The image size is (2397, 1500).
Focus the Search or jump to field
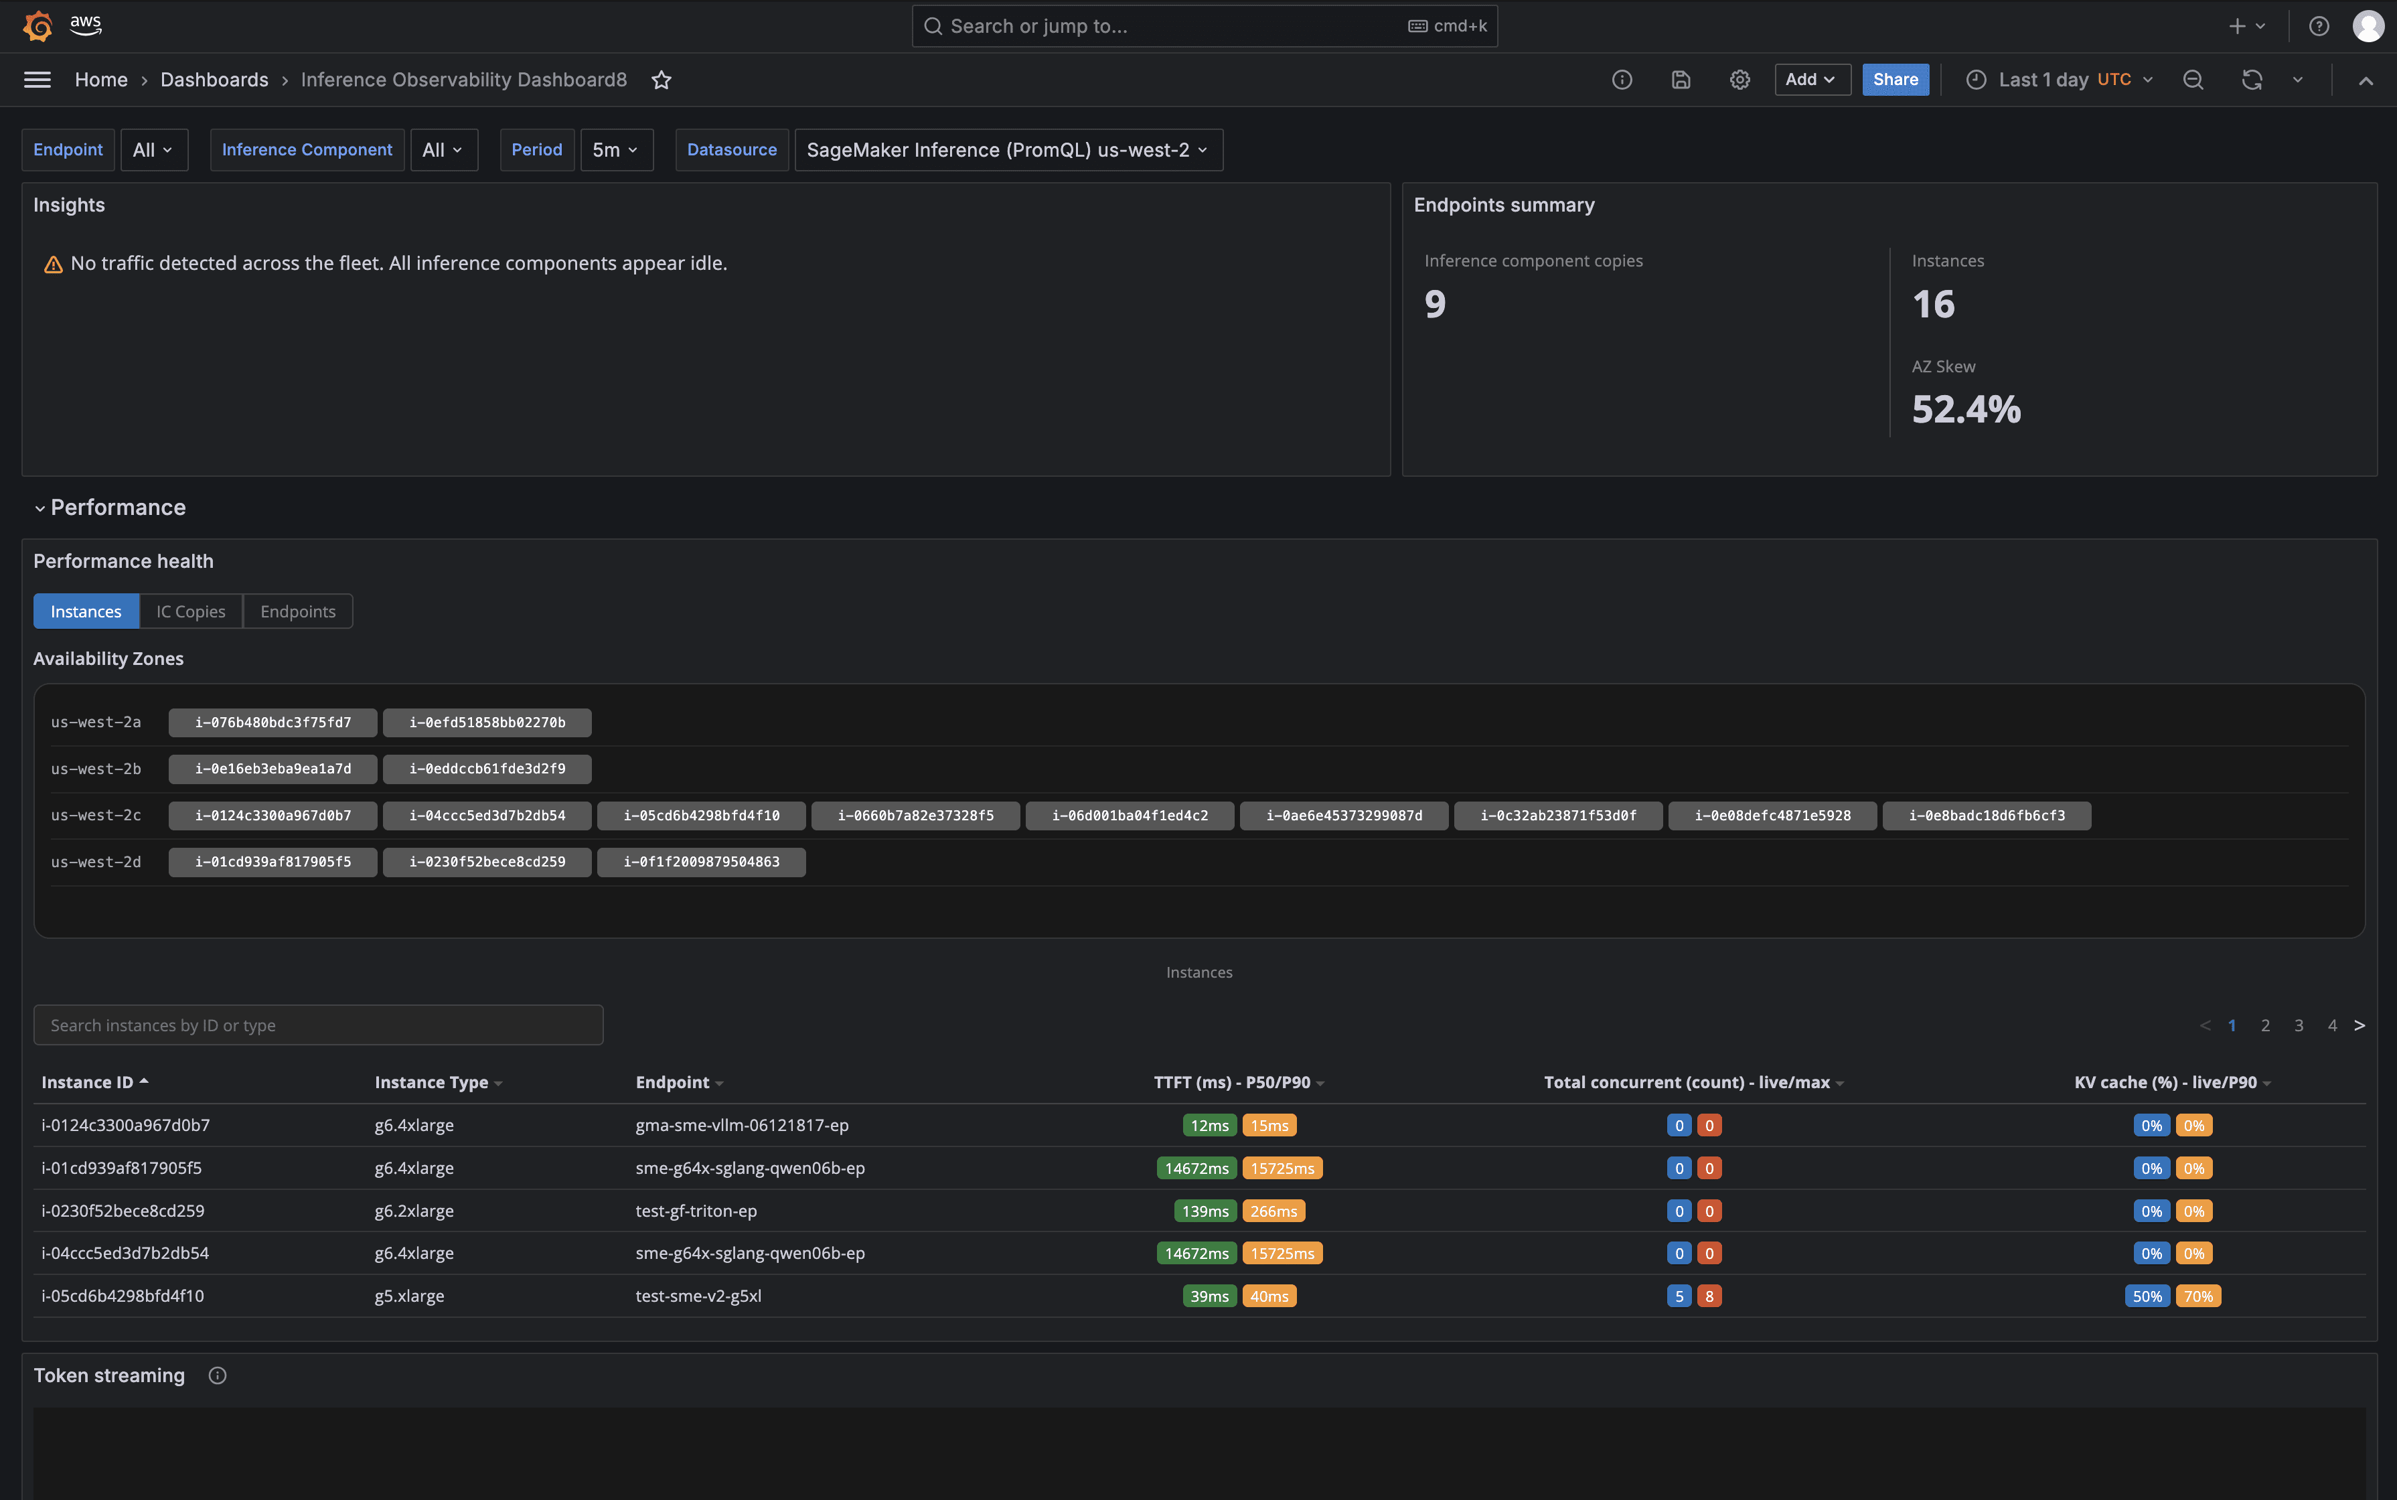pyautogui.click(x=1204, y=26)
